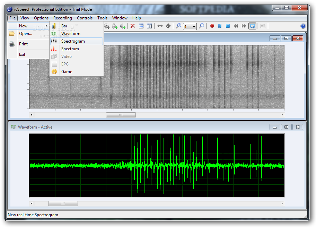This screenshot has height=228, width=317.
Task: Stop with the blue stop button
Action: coord(228,26)
